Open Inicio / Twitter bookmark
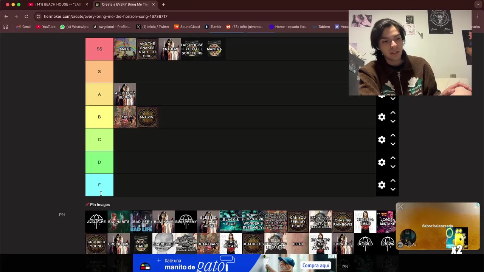 click(153, 27)
